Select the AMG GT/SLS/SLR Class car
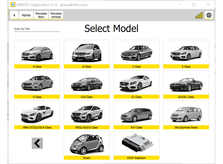This screenshot has width=223, height=164. tap(37, 115)
